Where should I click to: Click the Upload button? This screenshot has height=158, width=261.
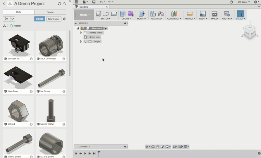point(40,19)
